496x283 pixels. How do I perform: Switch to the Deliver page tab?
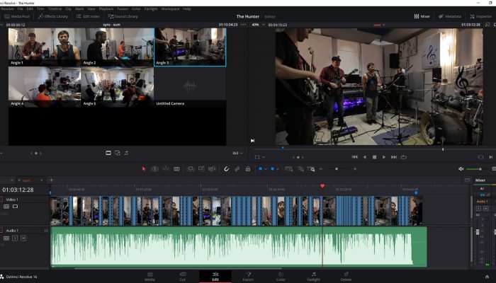(346, 277)
